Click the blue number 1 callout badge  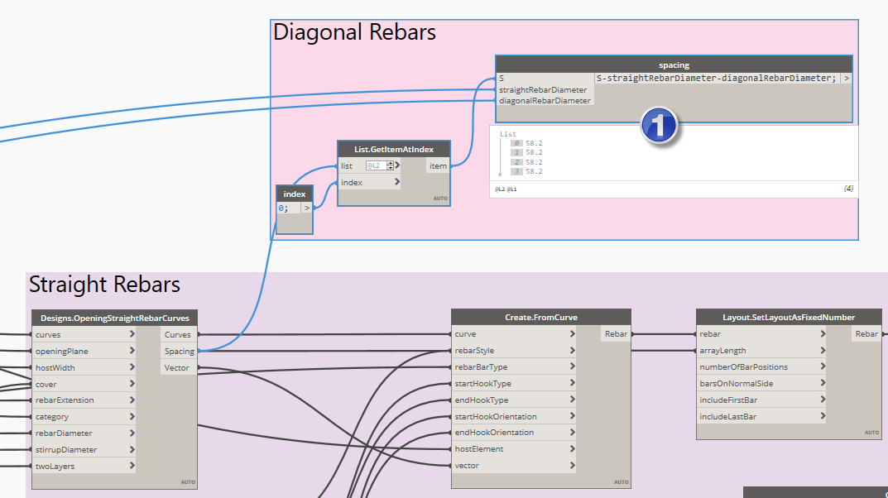point(659,126)
